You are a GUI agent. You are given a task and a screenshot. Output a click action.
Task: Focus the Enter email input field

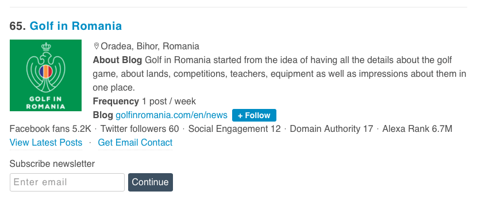(67, 182)
